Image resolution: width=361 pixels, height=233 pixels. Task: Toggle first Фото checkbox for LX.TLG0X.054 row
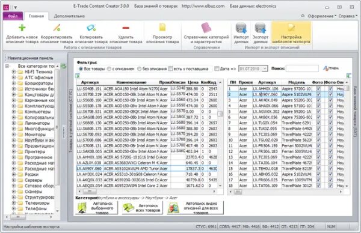pos(318,123)
